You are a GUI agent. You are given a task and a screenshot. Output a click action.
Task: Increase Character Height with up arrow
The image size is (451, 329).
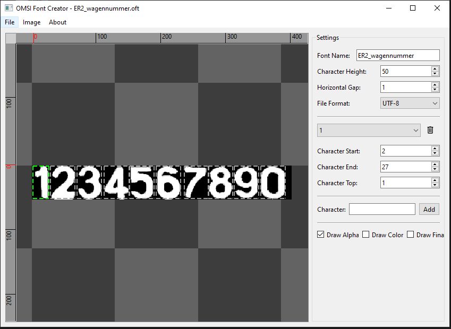tap(435, 69)
